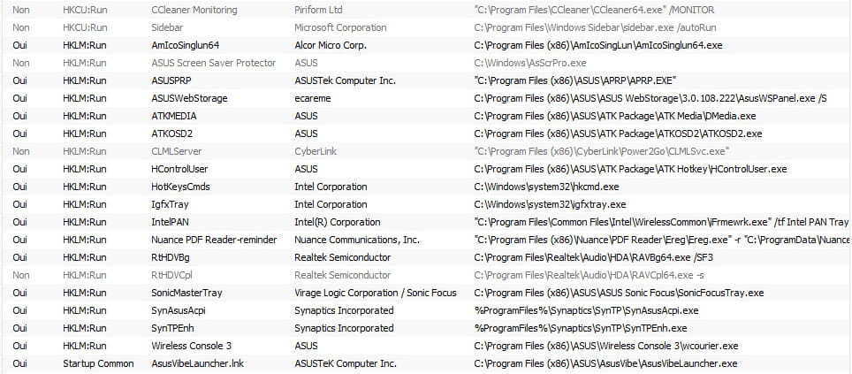Select the RtHDVBg row
This screenshot has height=374, width=852.
[x=426, y=257]
